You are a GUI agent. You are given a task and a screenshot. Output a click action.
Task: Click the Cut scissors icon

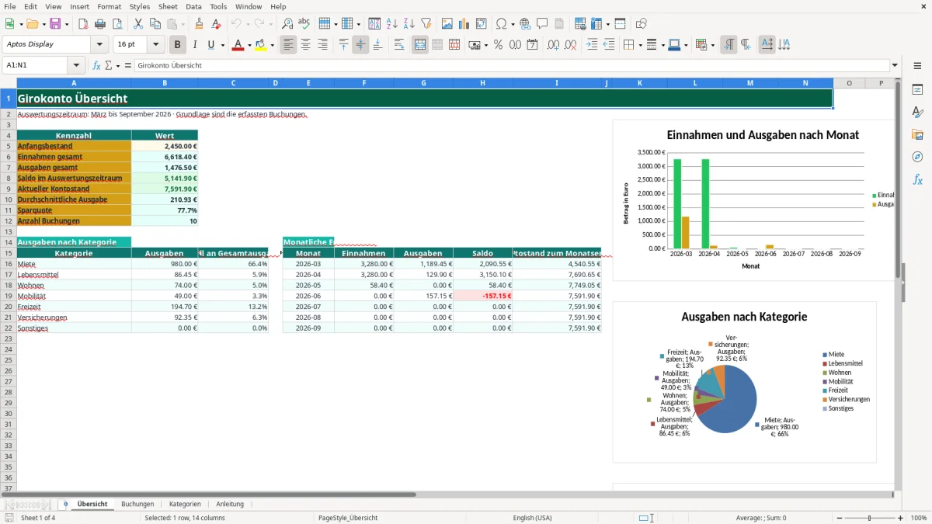point(138,24)
